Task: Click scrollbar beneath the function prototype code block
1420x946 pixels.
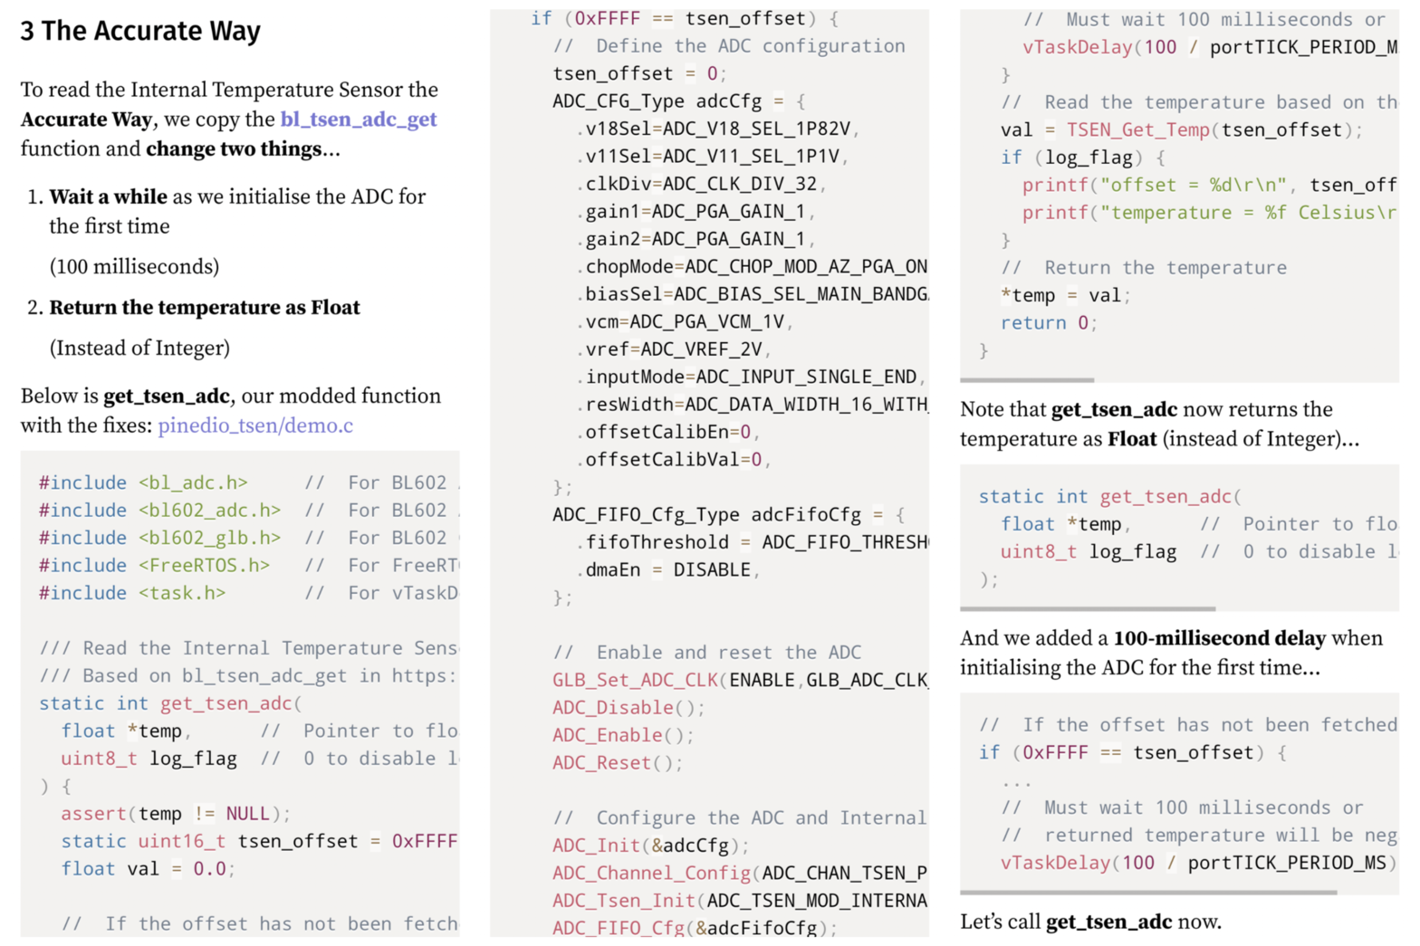Action: [1088, 609]
